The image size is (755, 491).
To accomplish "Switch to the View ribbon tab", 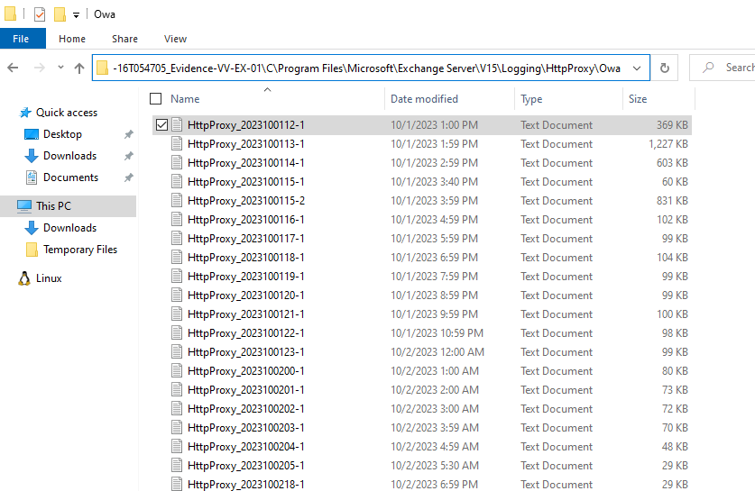I will (175, 39).
